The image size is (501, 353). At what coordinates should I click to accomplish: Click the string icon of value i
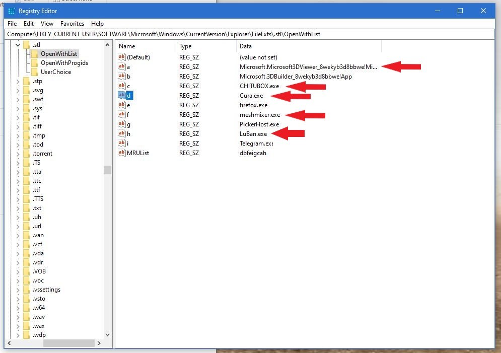[122, 143]
